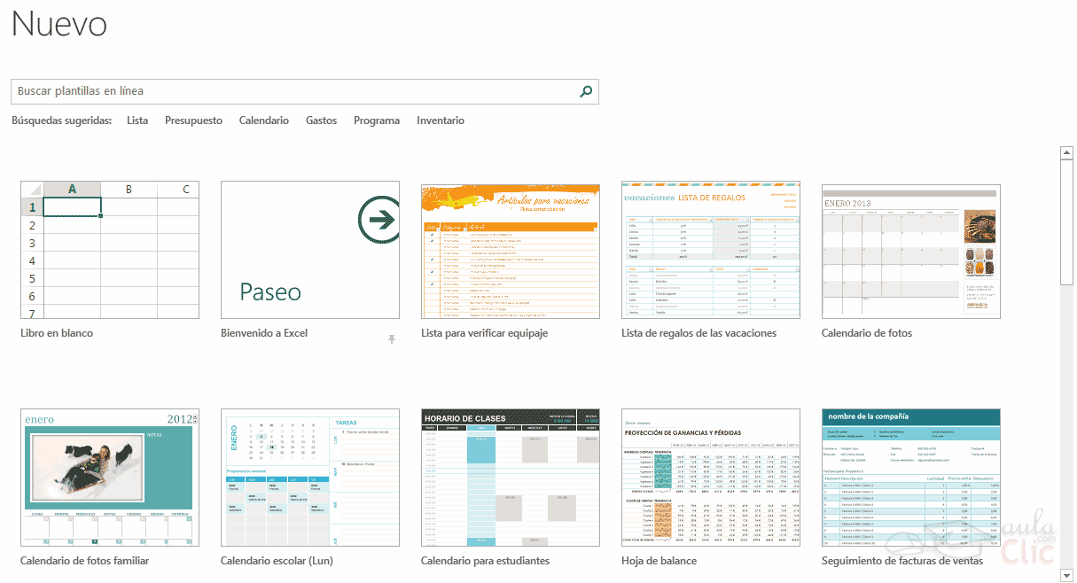Image resolution: width=1077 pixels, height=583 pixels.
Task: Select the Calendario escolar (Lun) template
Action: pos(309,478)
